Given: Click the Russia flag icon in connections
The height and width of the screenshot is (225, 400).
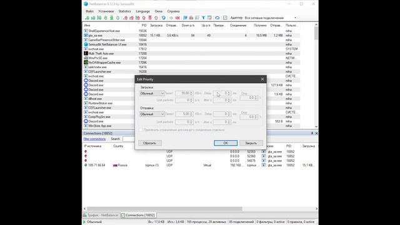Looking at the screenshot, I should (115, 165).
